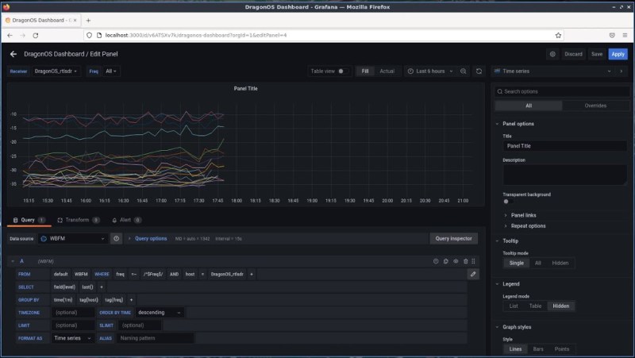This screenshot has height=358, width=635.
Task: Hide query A with the eye icon
Action: (x=456, y=260)
